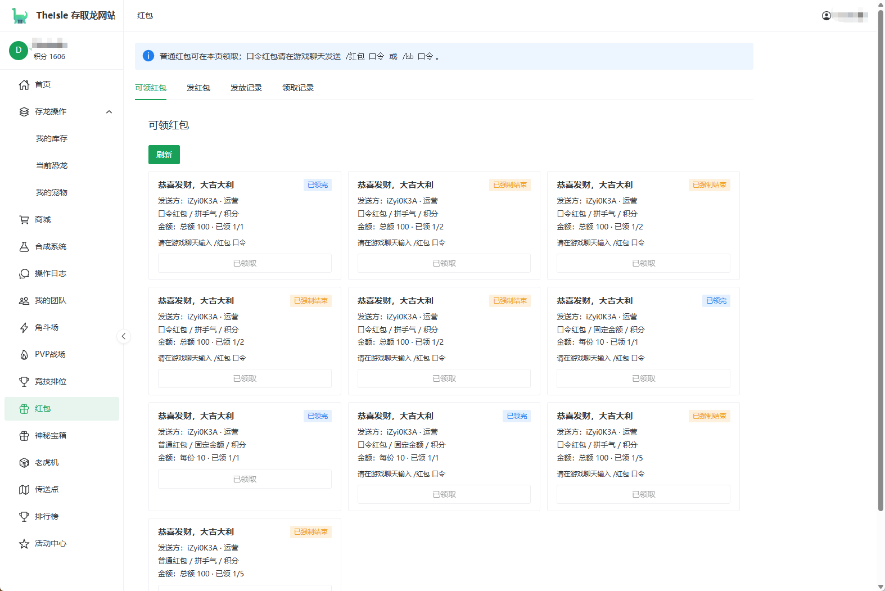Click 已强制结束 tag on 普通红包 拼手气 card

(x=311, y=532)
